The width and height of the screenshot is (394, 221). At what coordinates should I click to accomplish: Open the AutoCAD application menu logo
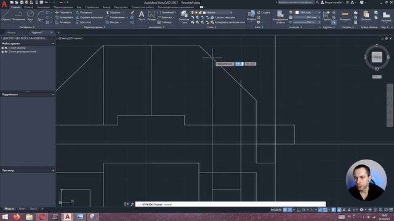[4, 4]
